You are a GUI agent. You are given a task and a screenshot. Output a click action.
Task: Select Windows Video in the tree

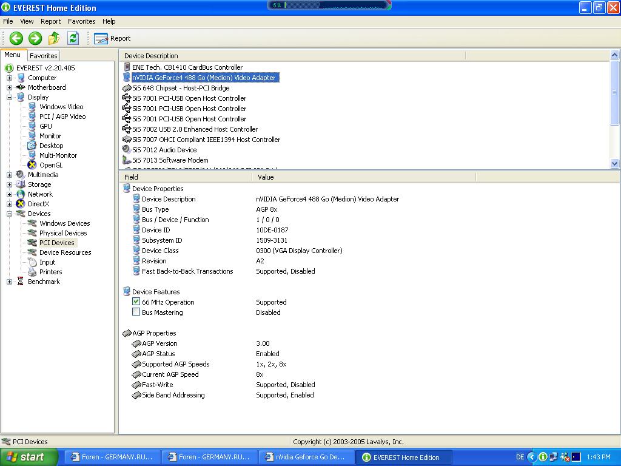(x=61, y=107)
